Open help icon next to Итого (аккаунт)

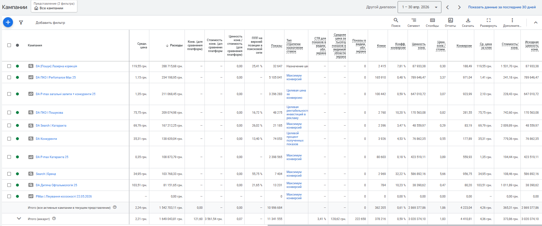(x=54, y=219)
